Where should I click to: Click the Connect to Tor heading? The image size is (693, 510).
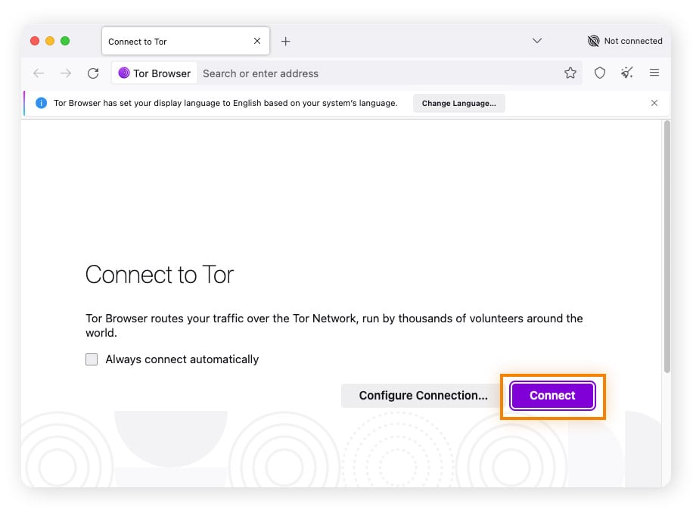click(160, 275)
